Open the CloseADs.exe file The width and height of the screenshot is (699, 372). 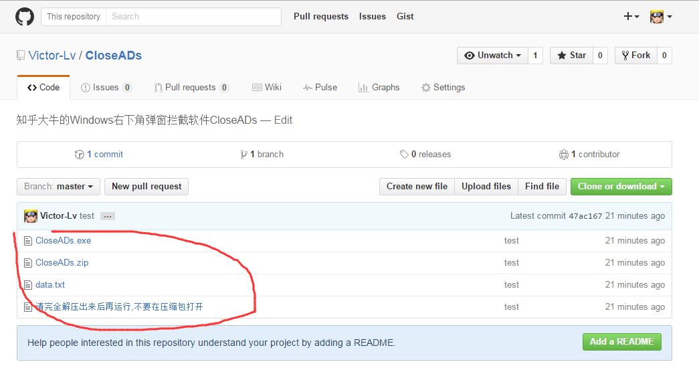(64, 241)
